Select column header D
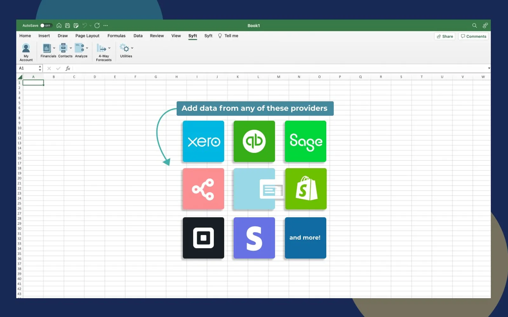The height and width of the screenshot is (317, 508). 95,77
